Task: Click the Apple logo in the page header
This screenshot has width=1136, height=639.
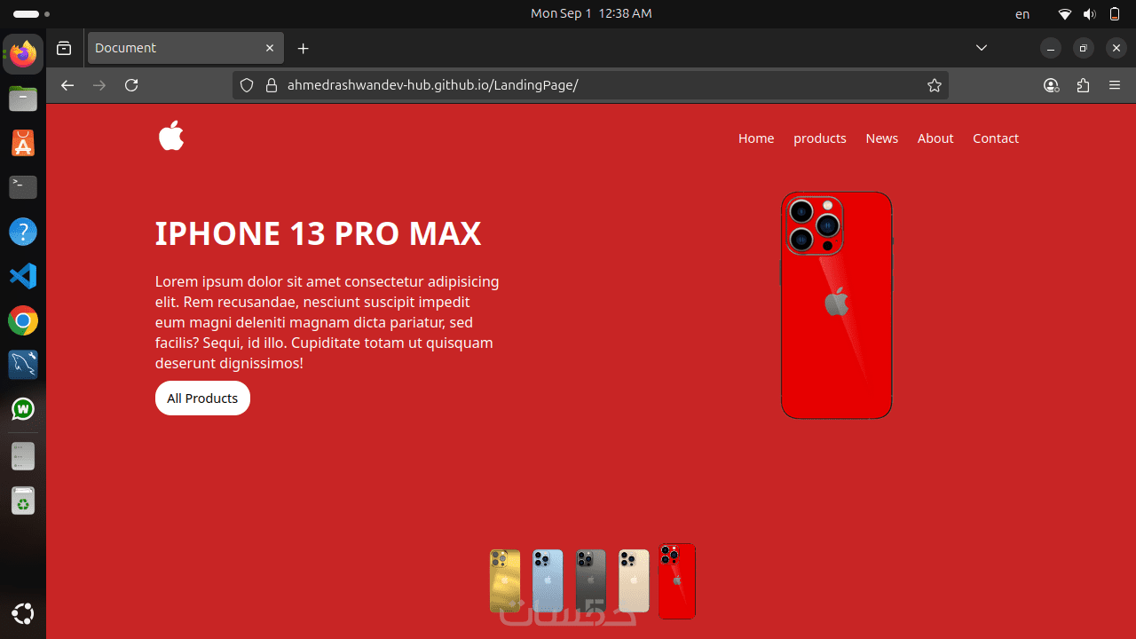Action: click(x=171, y=136)
